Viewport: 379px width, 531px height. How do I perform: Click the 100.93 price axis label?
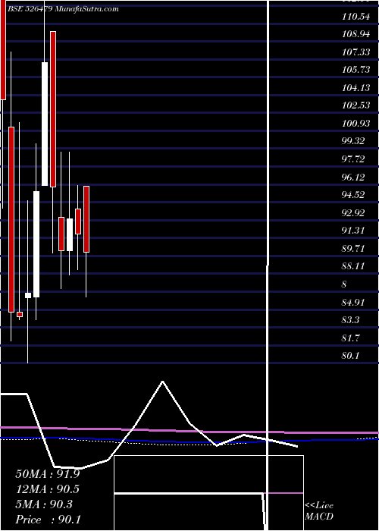pyautogui.click(x=356, y=123)
